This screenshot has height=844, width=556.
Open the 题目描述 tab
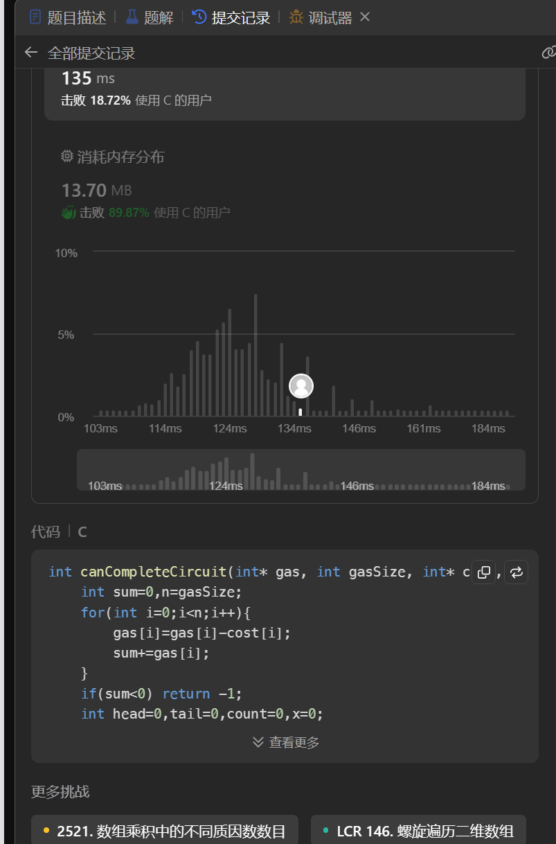click(x=76, y=18)
